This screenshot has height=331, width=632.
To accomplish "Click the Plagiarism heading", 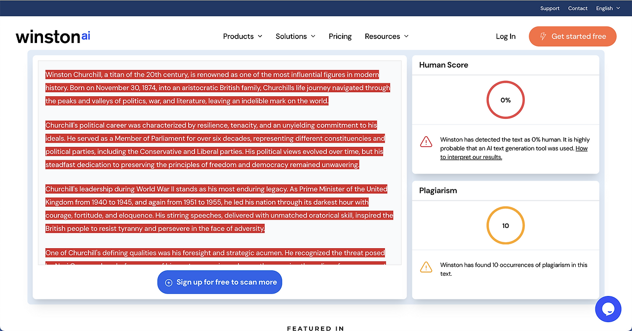I will point(438,190).
